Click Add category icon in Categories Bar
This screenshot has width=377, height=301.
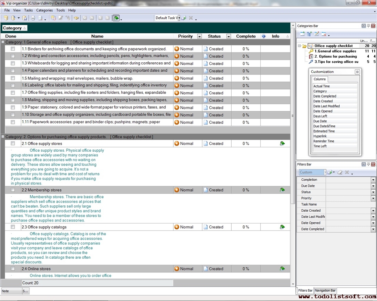click(302, 34)
